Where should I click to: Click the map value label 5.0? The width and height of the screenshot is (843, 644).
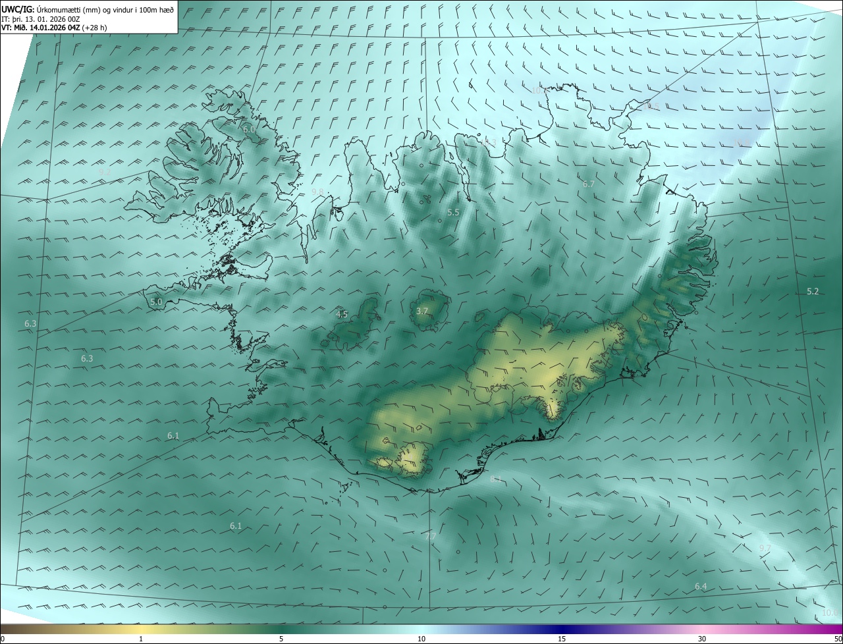pyautogui.click(x=156, y=302)
